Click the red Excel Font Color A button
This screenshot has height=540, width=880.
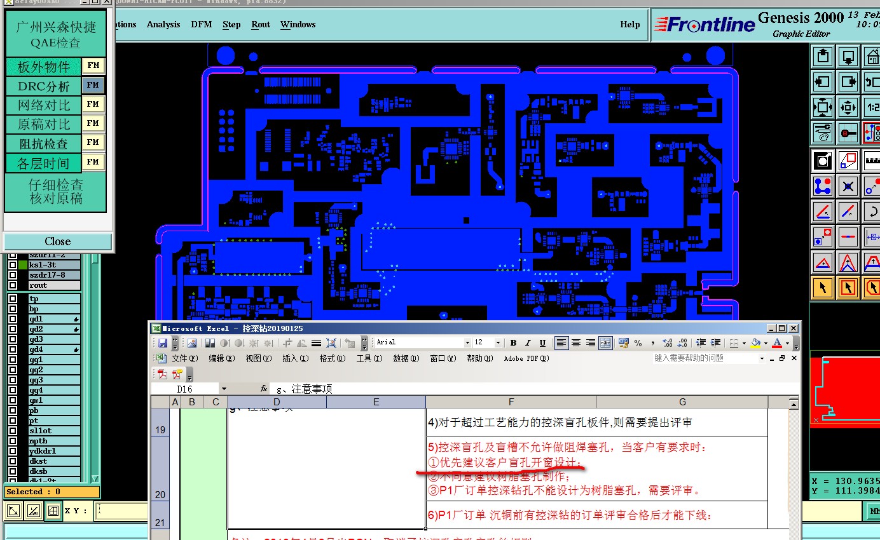[x=776, y=343]
